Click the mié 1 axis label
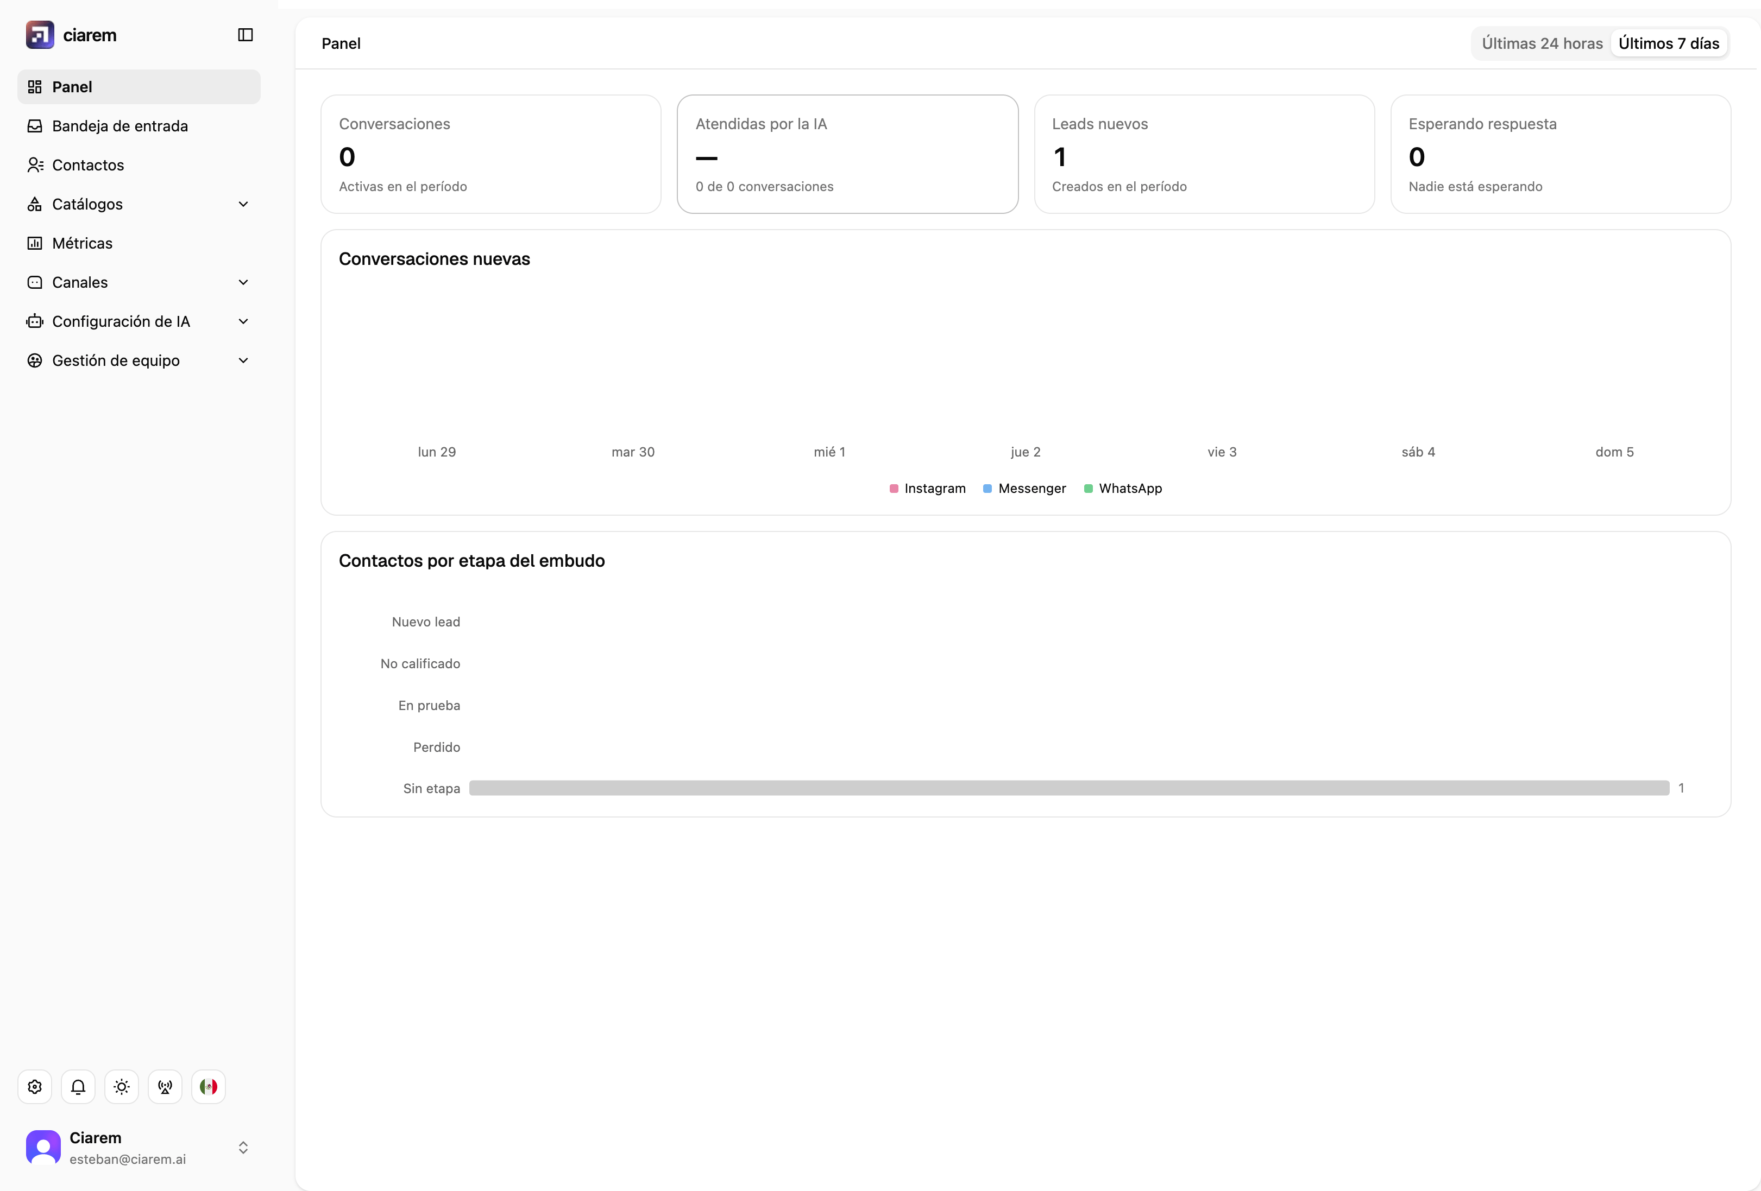1761x1191 pixels. point(830,452)
